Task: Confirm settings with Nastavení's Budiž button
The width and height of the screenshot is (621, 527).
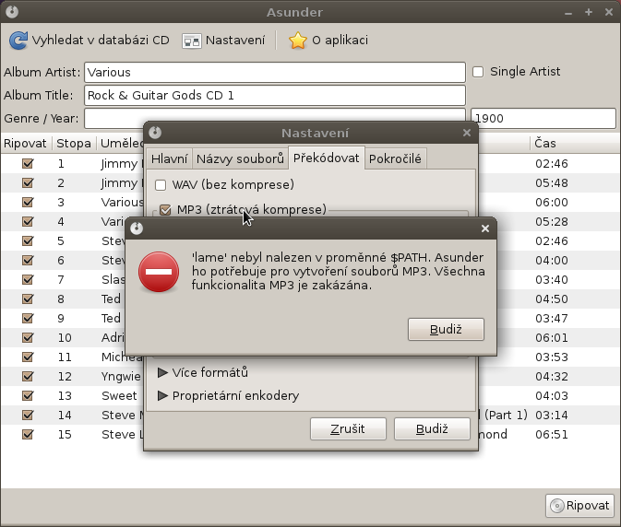Action: point(432,429)
